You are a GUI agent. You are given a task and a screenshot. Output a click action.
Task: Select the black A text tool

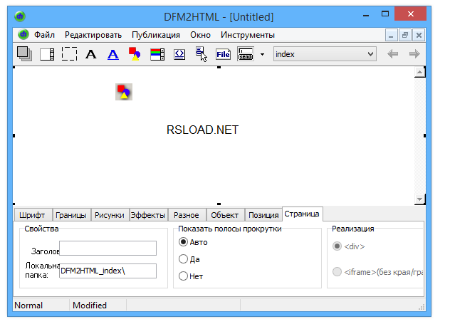(91, 54)
